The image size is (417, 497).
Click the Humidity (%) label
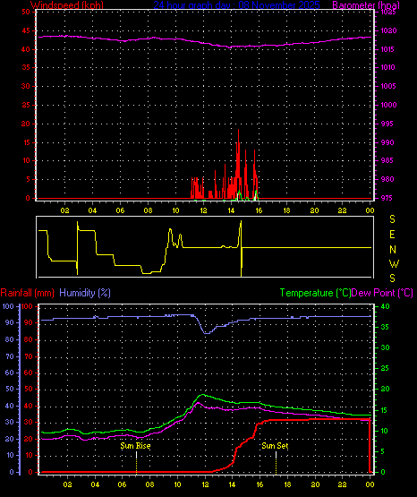[85, 293]
